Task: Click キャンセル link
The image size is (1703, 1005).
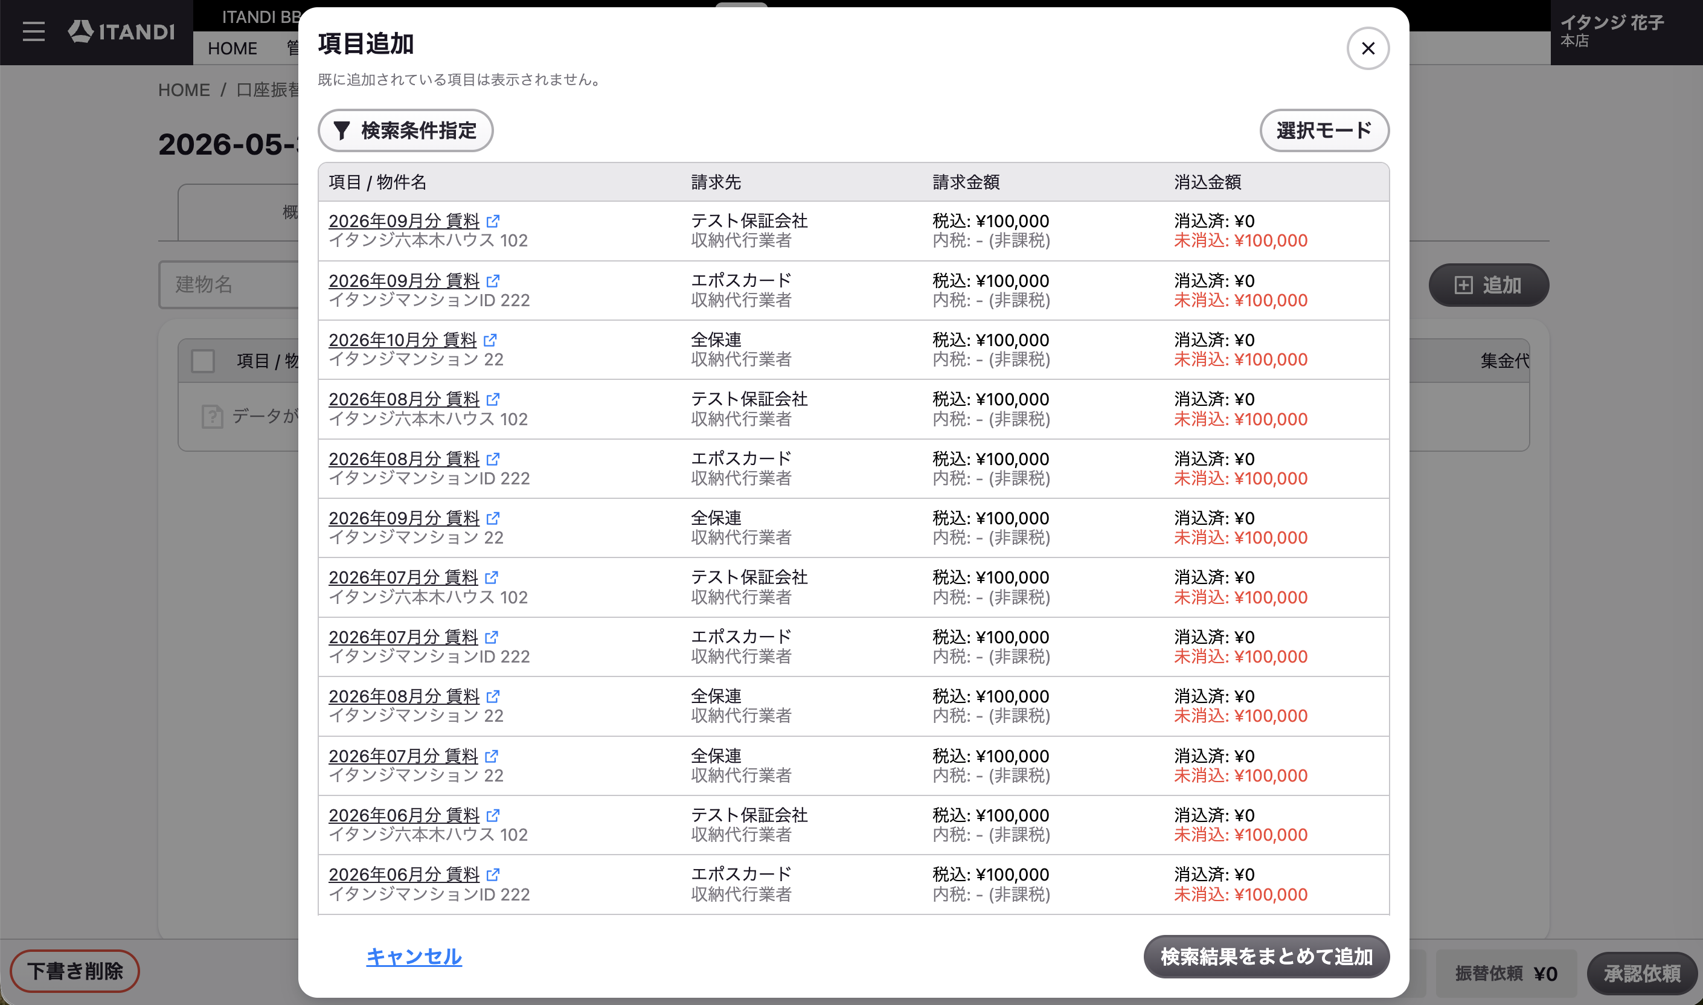Action: [414, 956]
